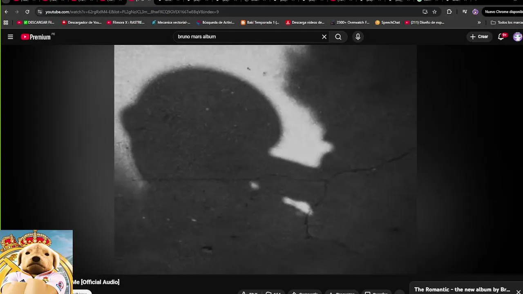The width and height of the screenshot is (523, 294).
Task: Open the YouTube hamburger guide menu
Action: click(11, 37)
